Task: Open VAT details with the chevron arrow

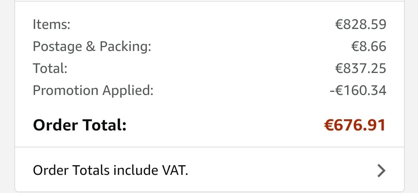Action: pos(382,171)
